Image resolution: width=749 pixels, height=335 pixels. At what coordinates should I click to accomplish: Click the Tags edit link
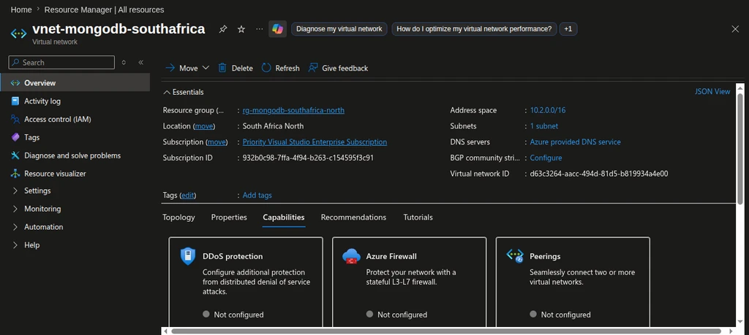point(188,196)
